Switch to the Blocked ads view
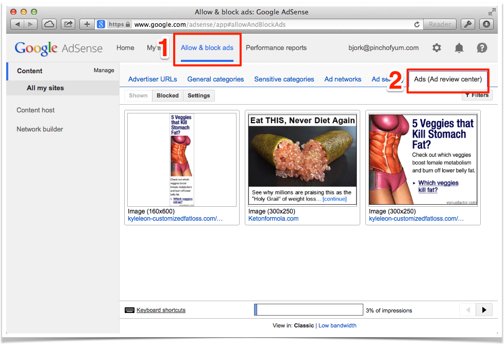Screen dimensions: 504x346 coord(167,95)
